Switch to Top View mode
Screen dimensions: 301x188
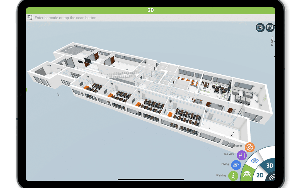(242, 155)
